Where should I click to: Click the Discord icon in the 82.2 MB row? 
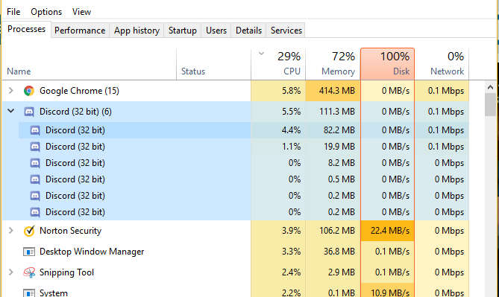(35, 130)
